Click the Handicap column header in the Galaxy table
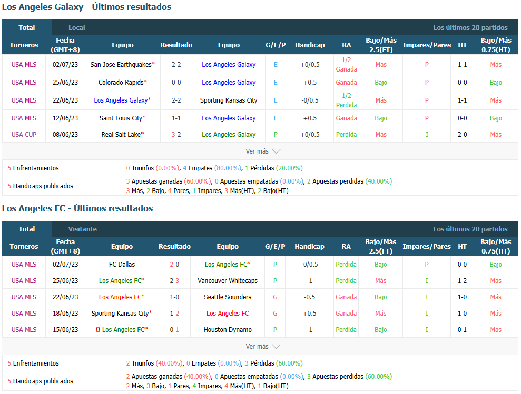 pyautogui.click(x=310, y=45)
